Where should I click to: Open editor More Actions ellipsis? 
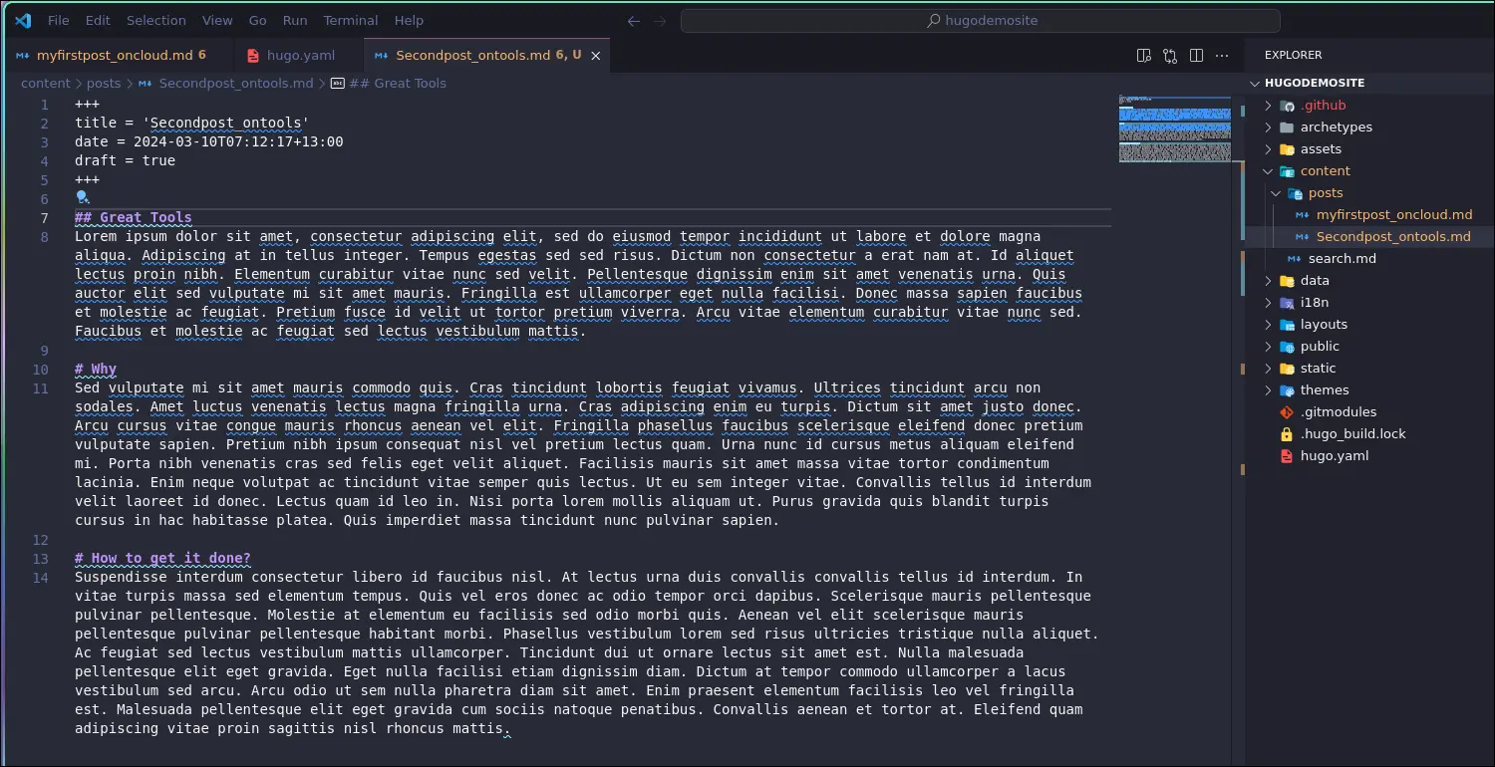point(1222,56)
